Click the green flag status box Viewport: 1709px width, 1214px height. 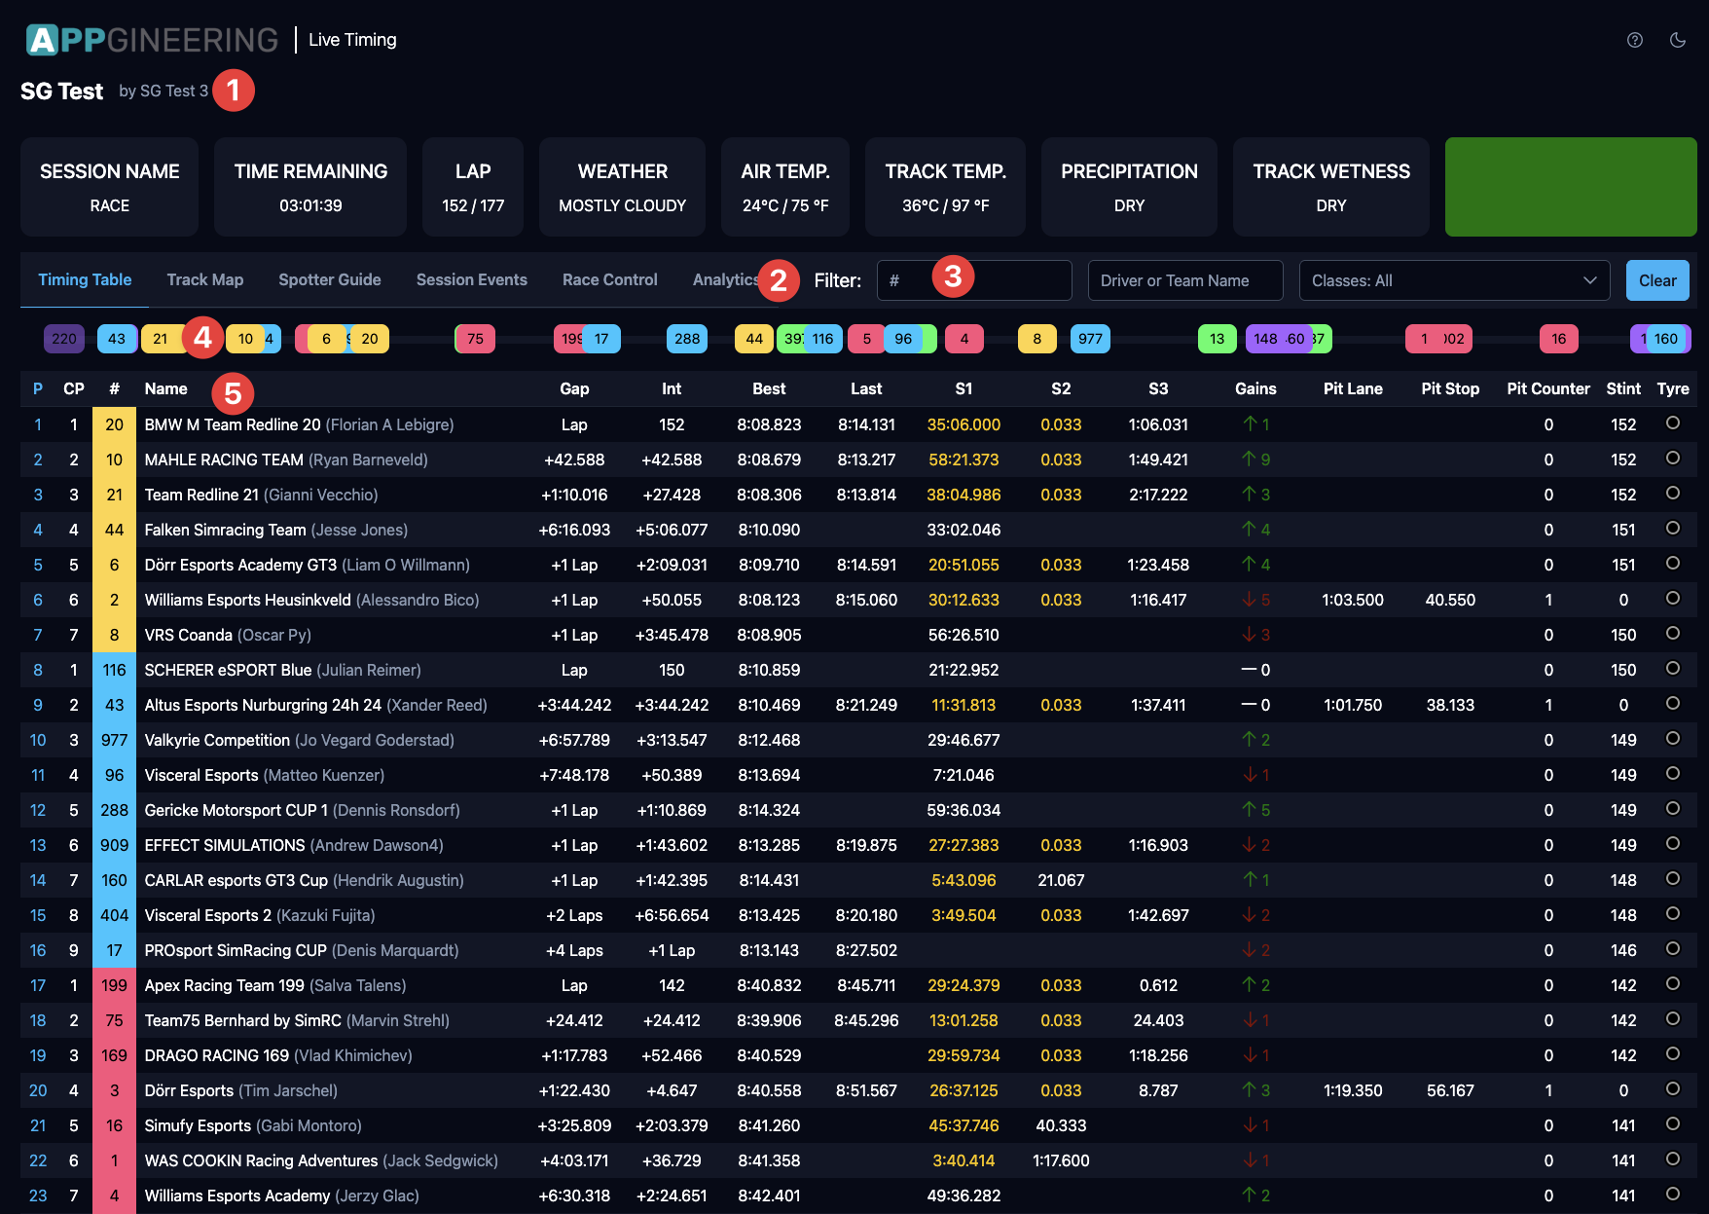point(1570,187)
